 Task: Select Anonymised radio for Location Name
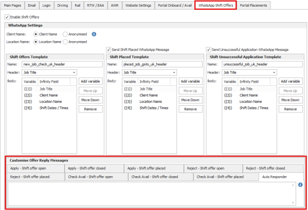coord(65,42)
